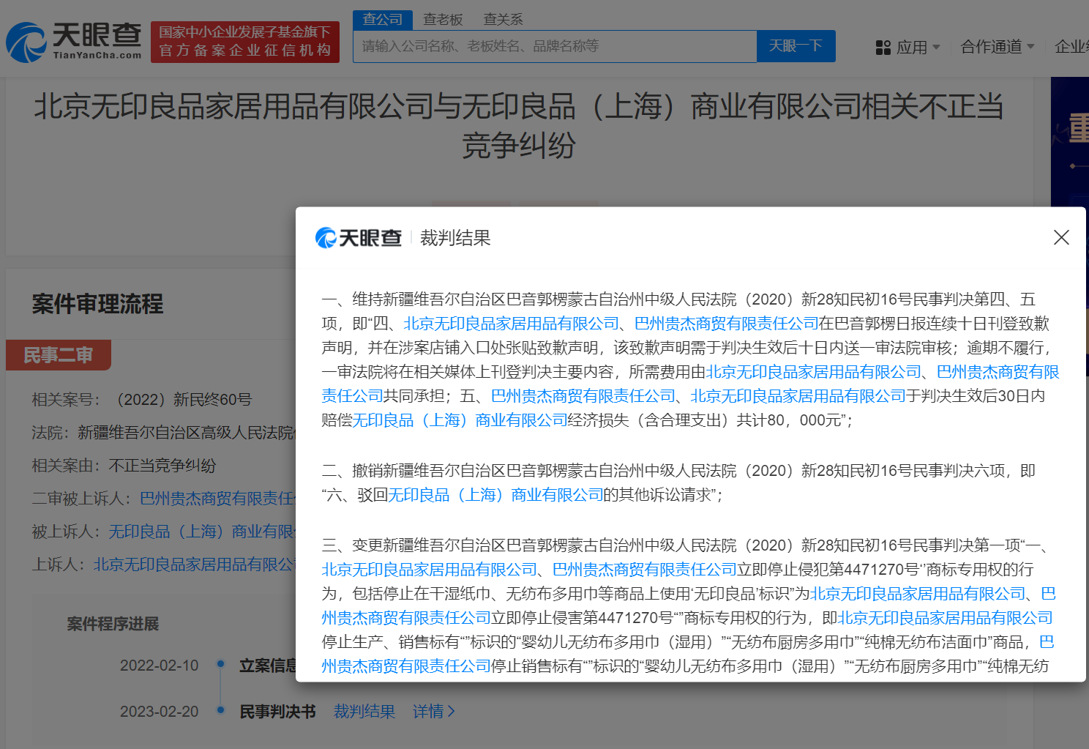Select the 民事二审 stage tab
The height and width of the screenshot is (749, 1089).
59,355
